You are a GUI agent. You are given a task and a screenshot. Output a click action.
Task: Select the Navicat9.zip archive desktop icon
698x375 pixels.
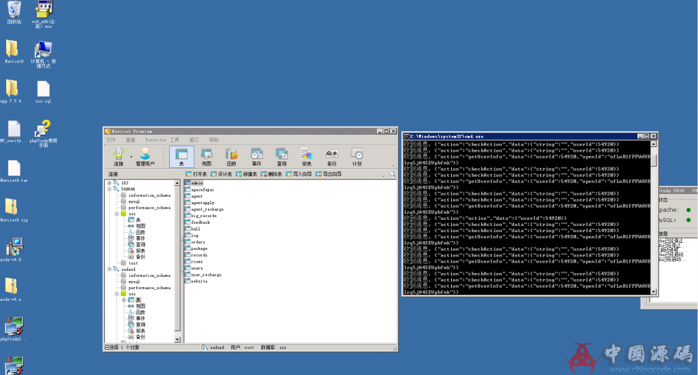(14, 210)
